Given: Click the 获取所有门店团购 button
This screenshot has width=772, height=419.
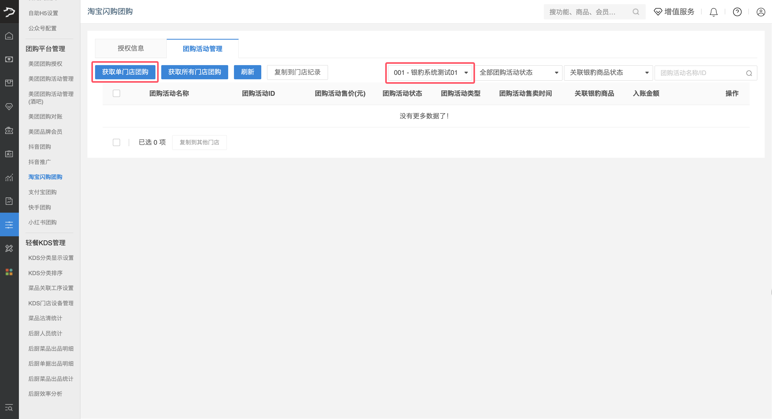Looking at the screenshot, I should [195, 72].
